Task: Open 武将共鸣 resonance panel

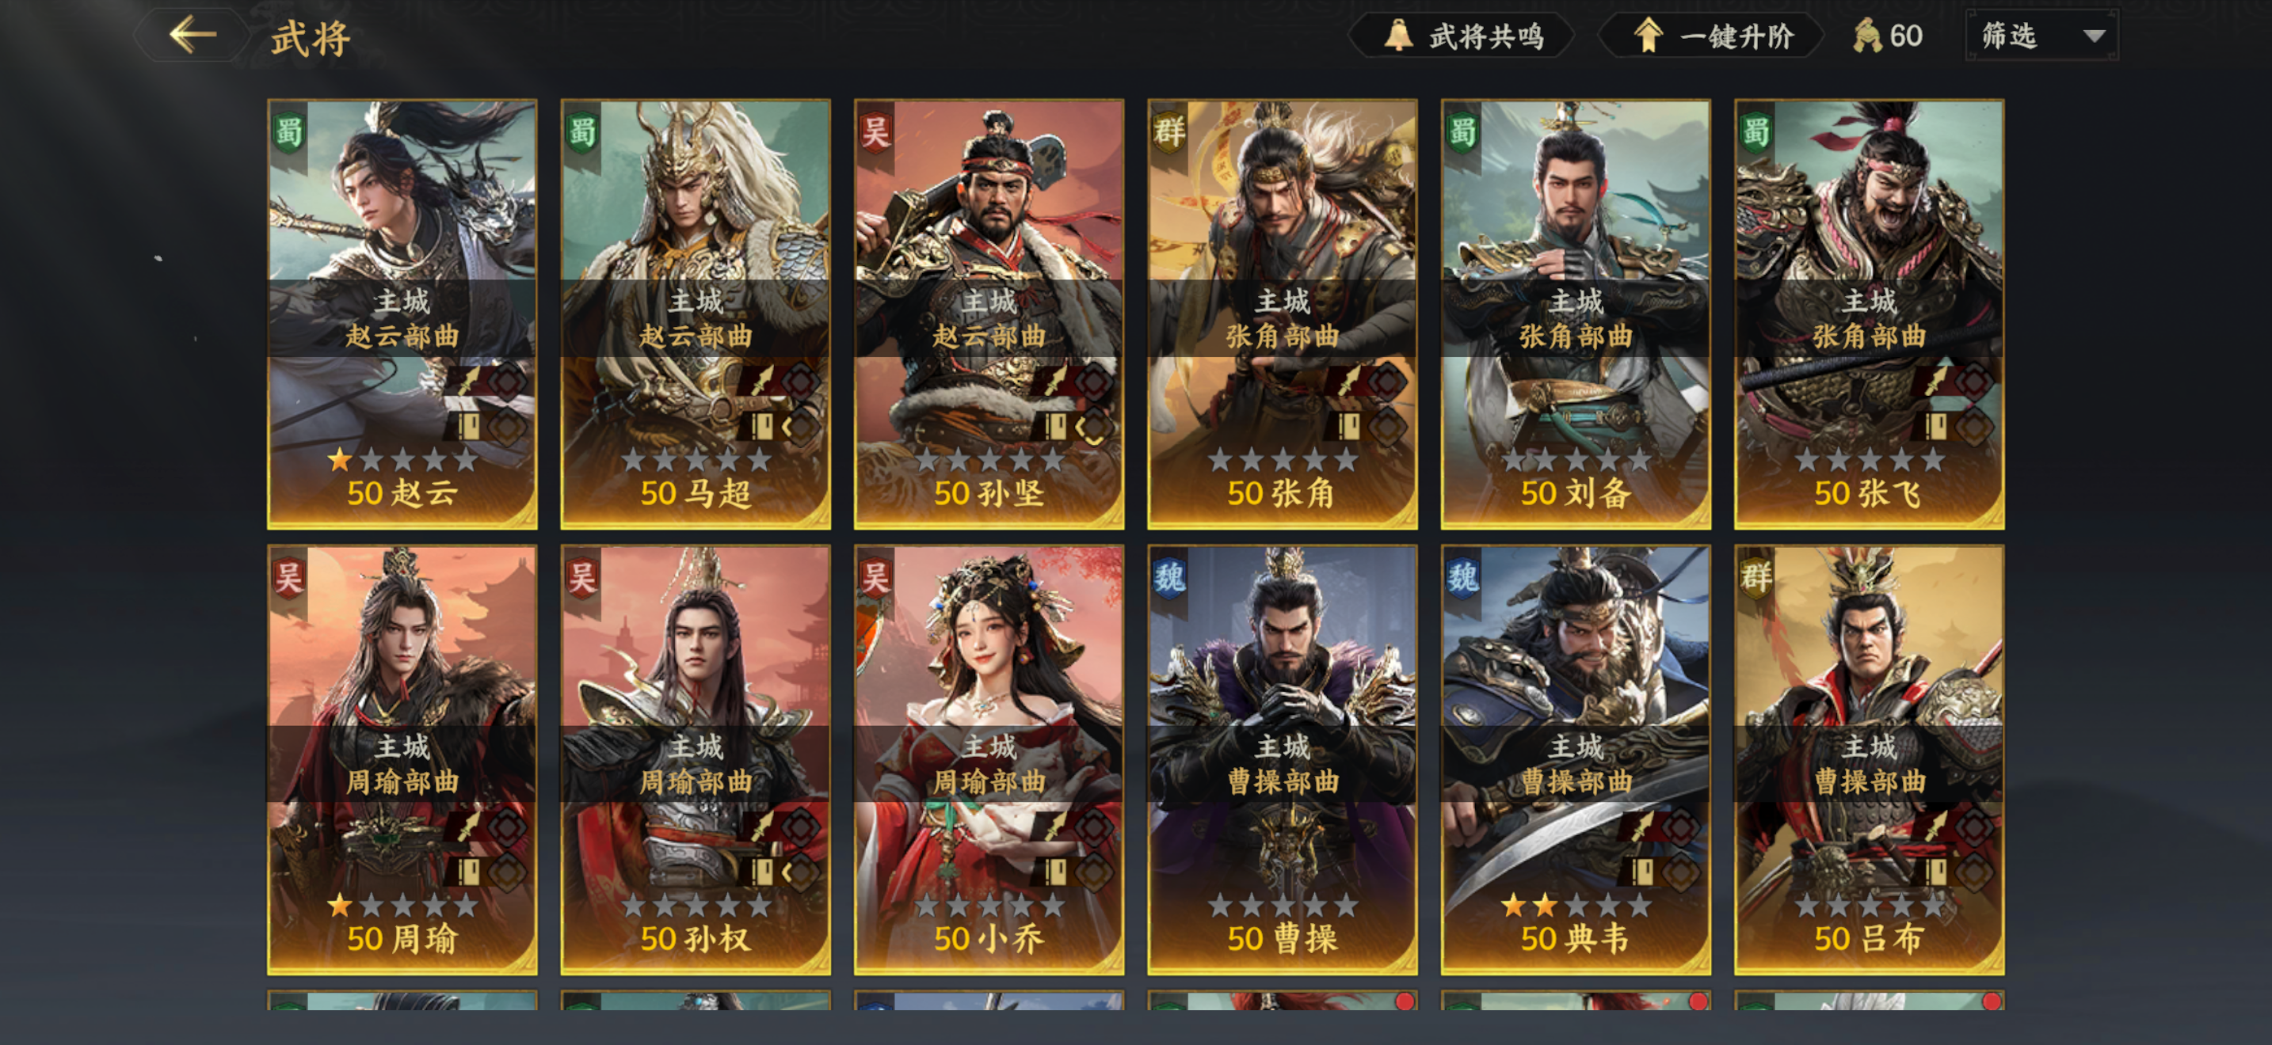Action: (x=1462, y=36)
